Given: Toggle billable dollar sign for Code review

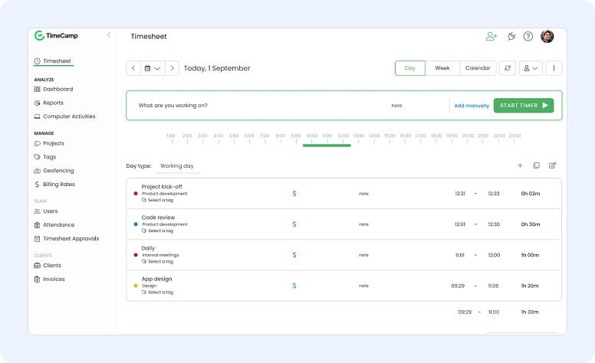Looking at the screenshot, I should pyautogui.click(x=294, y=224).
